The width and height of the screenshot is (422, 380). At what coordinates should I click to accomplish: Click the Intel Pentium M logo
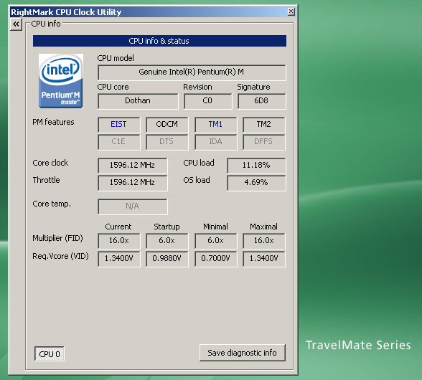[61, 81]
